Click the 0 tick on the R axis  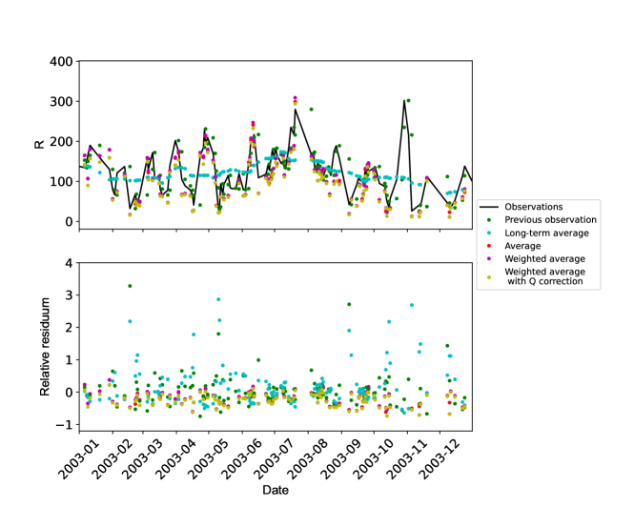(x=70, y=221)
